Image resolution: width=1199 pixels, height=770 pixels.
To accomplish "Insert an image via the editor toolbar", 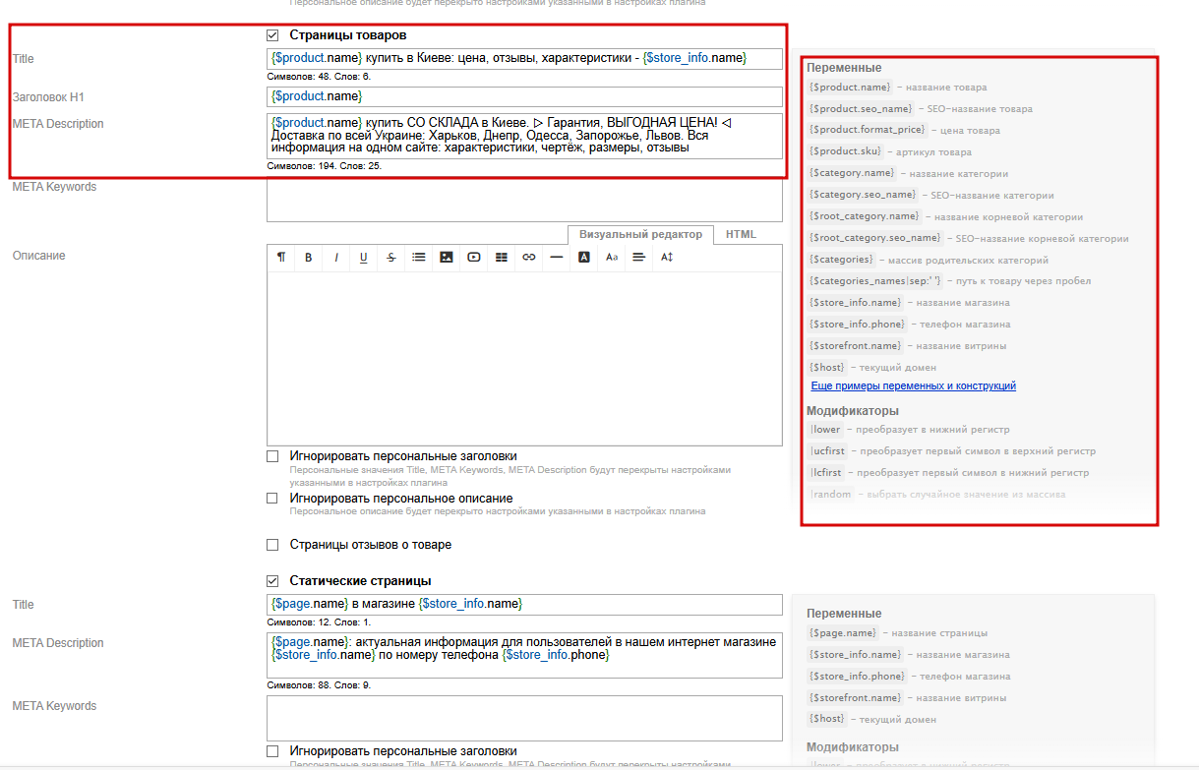I will tap(447, 257).
